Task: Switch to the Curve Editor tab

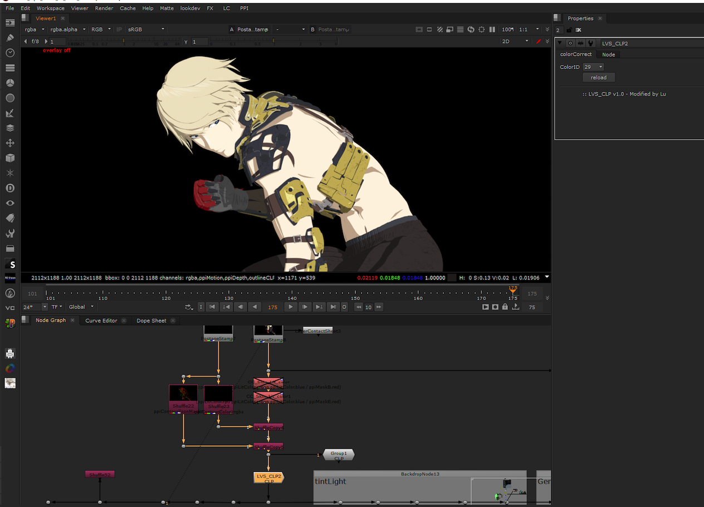Action: coord(101,321)
